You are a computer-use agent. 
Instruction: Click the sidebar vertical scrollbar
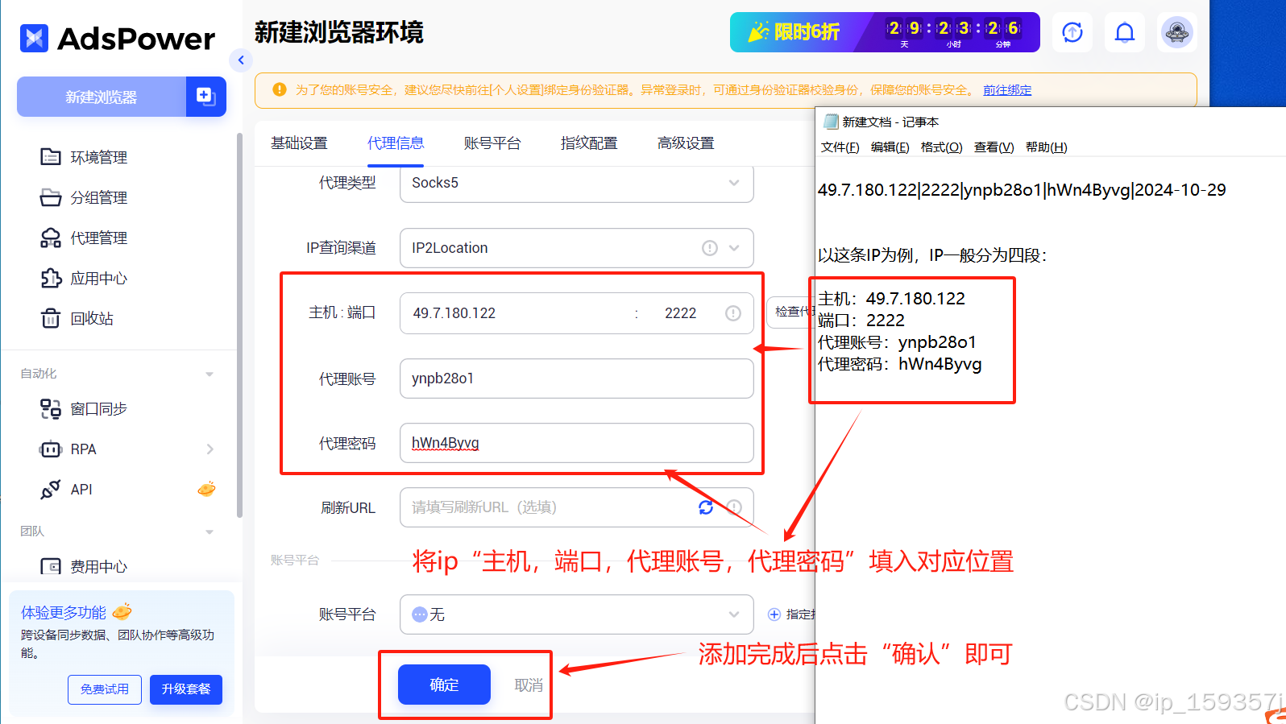point(239,326)
